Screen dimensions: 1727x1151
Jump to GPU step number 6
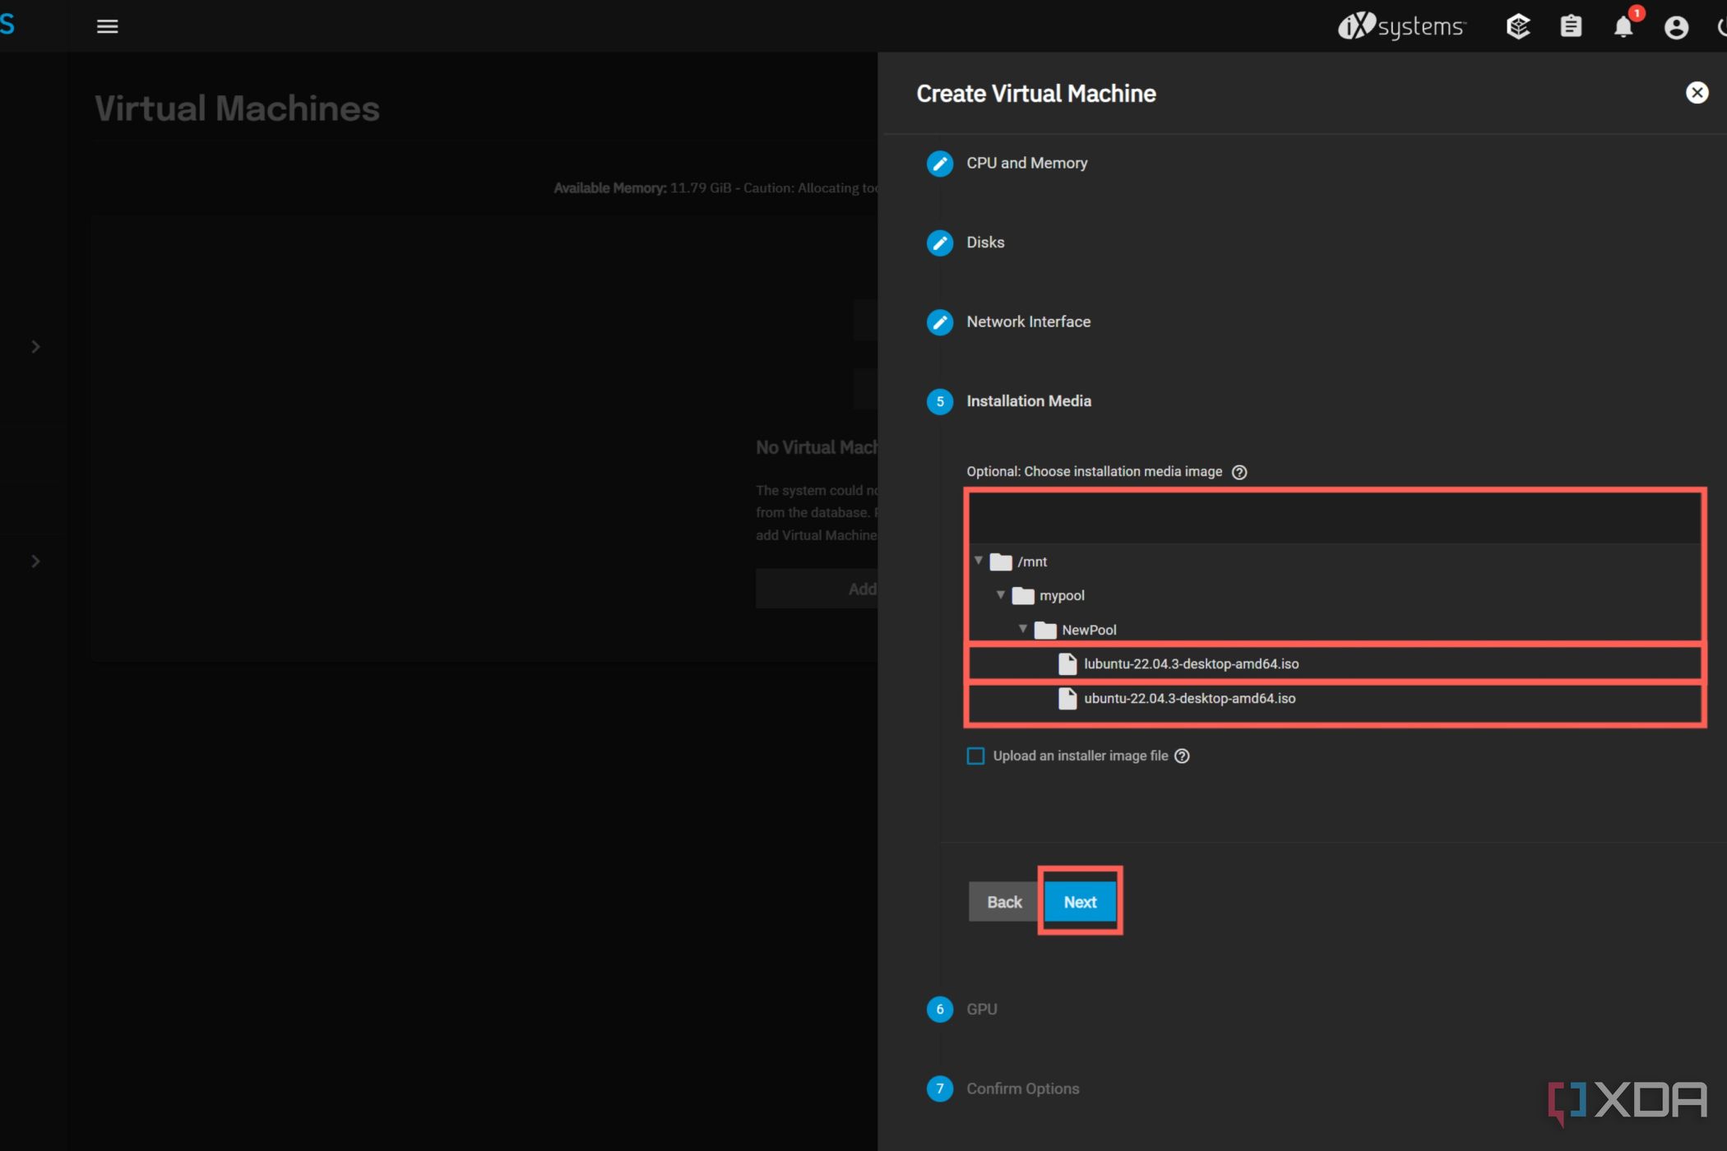940,1010
